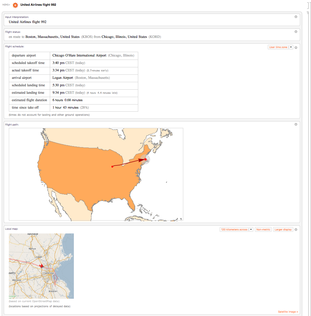
Task: Click the cell bracket at top right
Action: pos(308,5)
